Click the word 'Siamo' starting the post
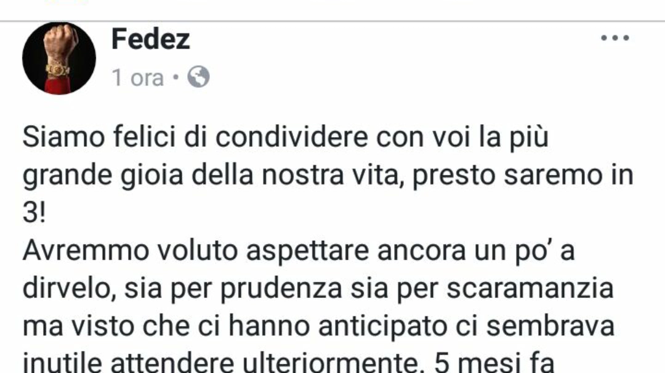The image size is (665, 373). point(63,137)
